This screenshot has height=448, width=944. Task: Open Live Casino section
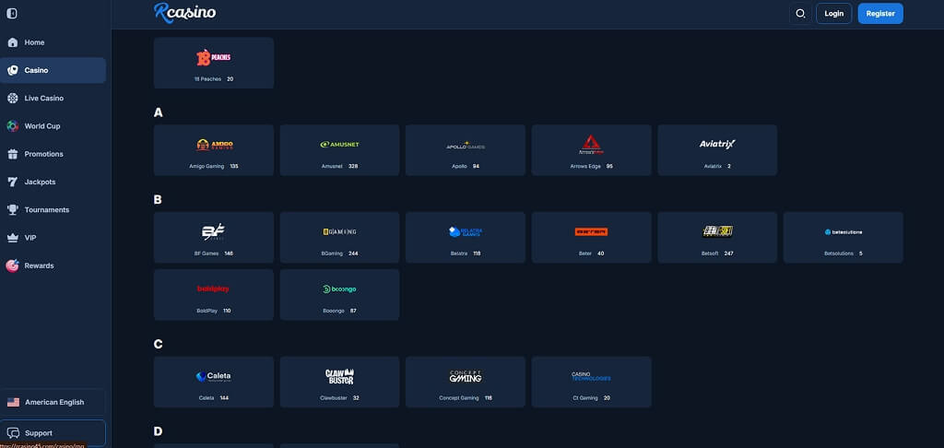[53, 98]
